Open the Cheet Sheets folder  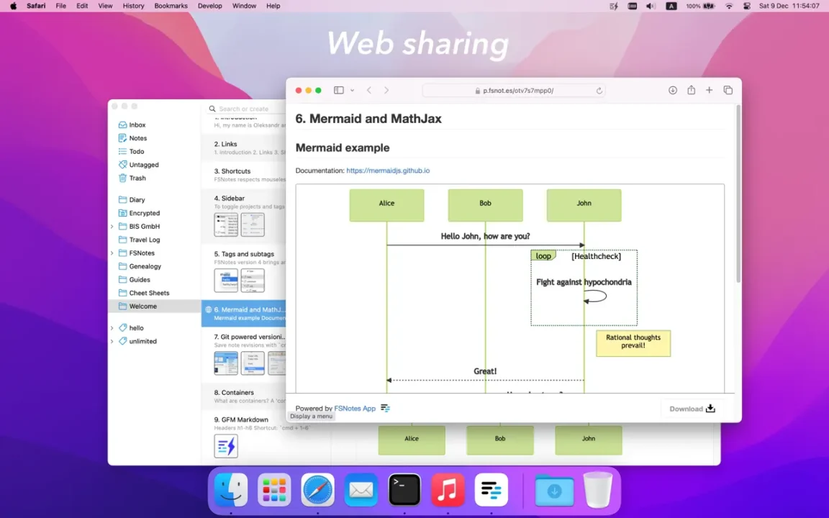149,293
